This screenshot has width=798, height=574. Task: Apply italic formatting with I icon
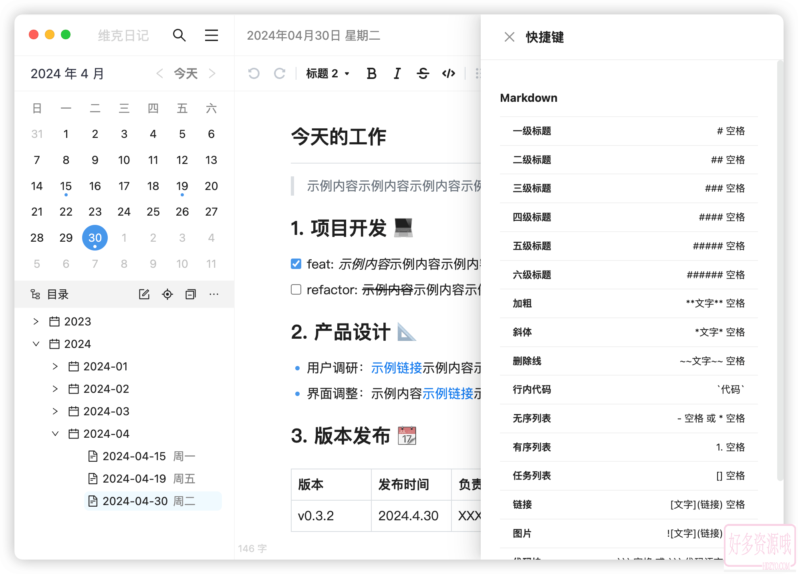click(x=397, y=73)
